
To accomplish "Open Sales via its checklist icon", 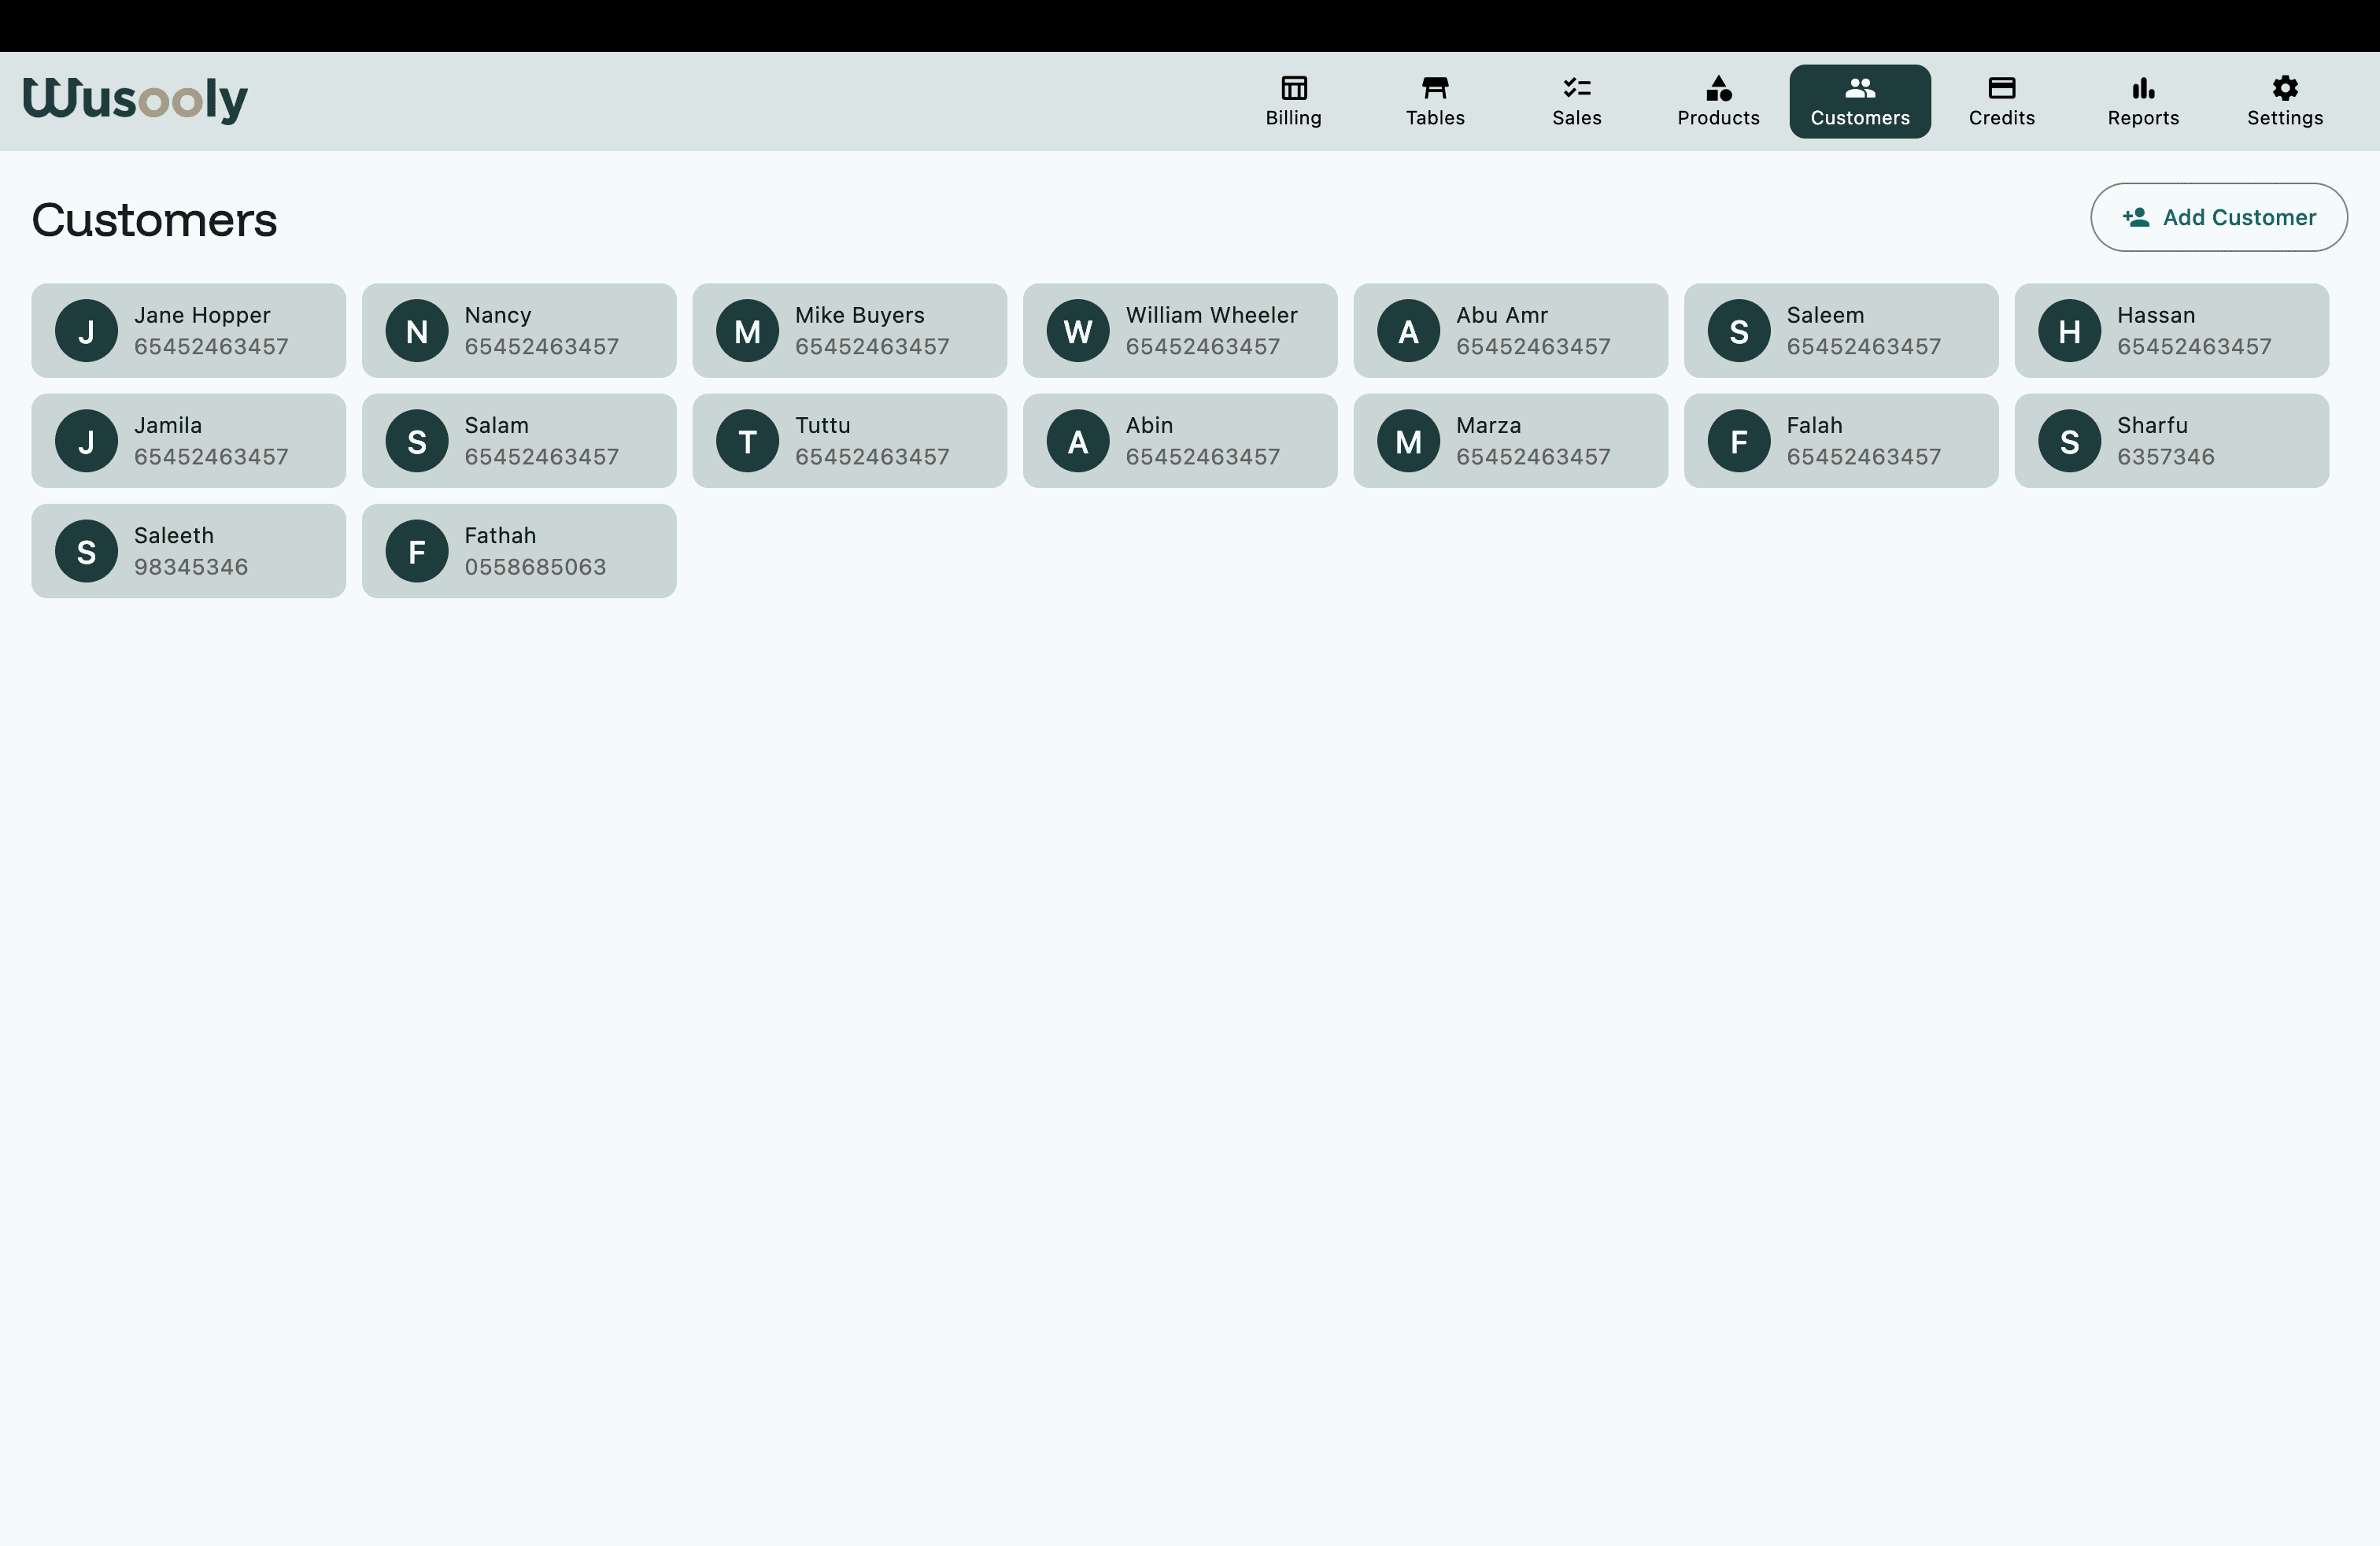I will 1575,88.
